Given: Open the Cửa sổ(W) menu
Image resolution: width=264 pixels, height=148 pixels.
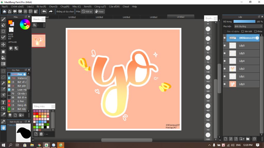Looking at the screenshot, I should click(114, 6).
